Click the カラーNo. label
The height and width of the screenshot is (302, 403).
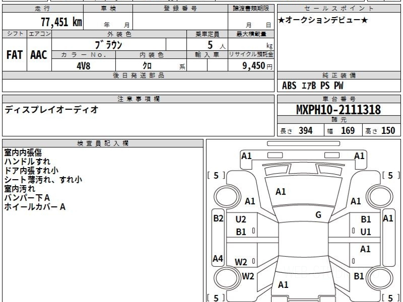point(84,55)
